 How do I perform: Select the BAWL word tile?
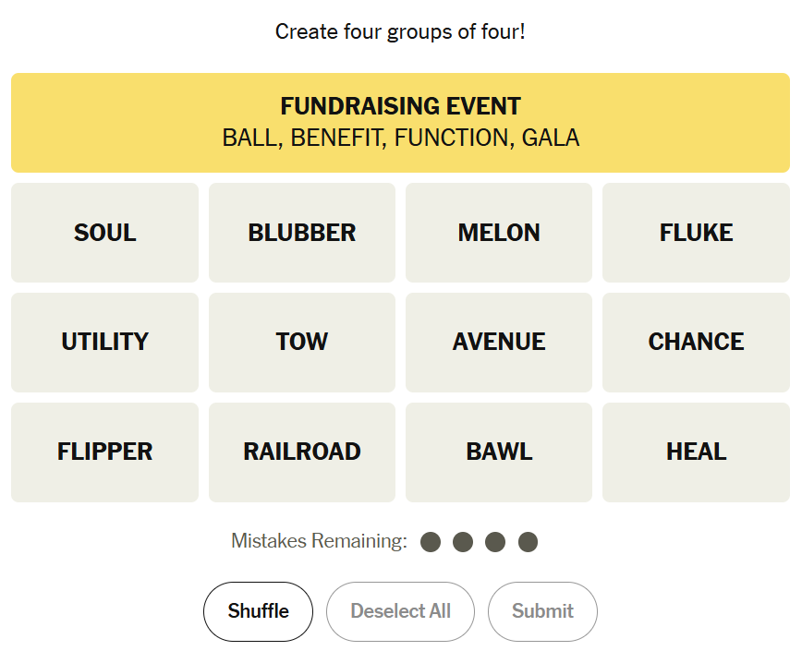[x=499, y=452]
